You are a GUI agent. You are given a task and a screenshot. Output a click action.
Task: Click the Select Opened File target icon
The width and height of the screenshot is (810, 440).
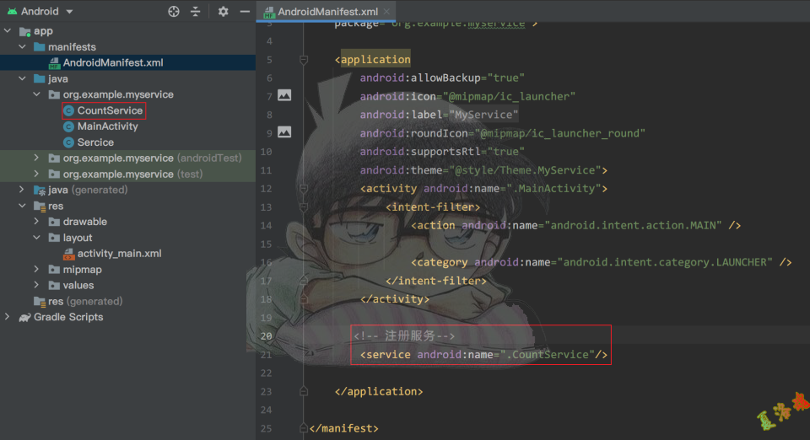point(174,12)
